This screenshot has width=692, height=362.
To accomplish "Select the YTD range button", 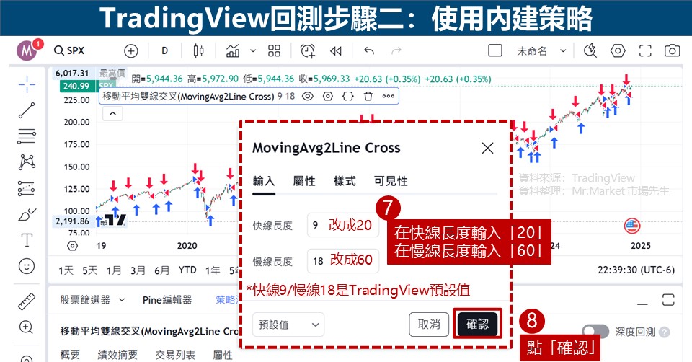I will (x=187, y=270).
